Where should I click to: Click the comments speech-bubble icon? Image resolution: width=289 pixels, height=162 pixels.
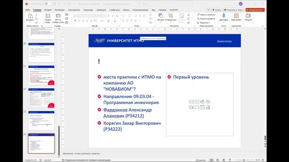[209, 10]
